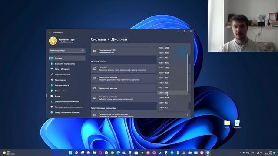Choose the 1768 × 992 resolution option
Image resolution: width=278 pixels, height=156 pixels.
172,58
